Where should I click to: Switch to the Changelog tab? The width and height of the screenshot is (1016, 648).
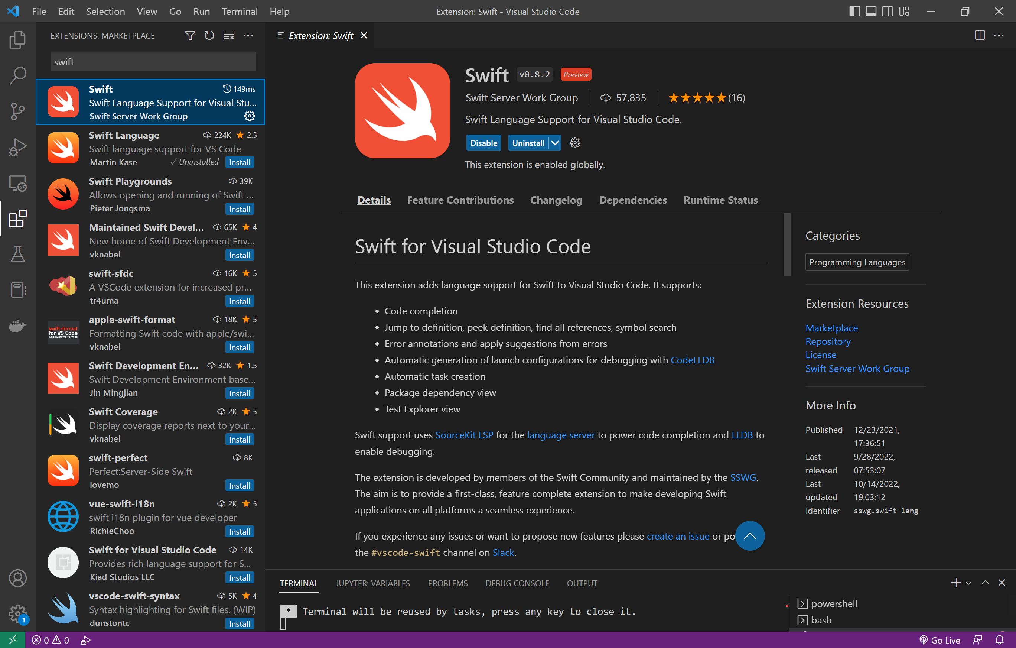556,200
